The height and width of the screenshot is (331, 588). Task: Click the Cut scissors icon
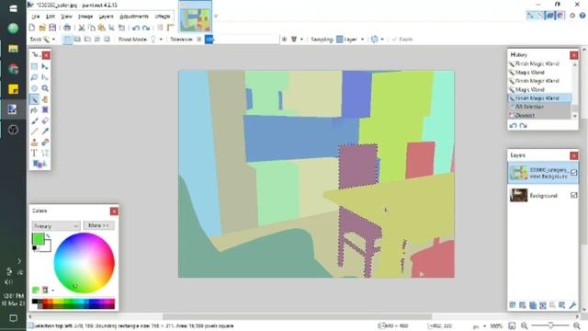tap(82, 28)
